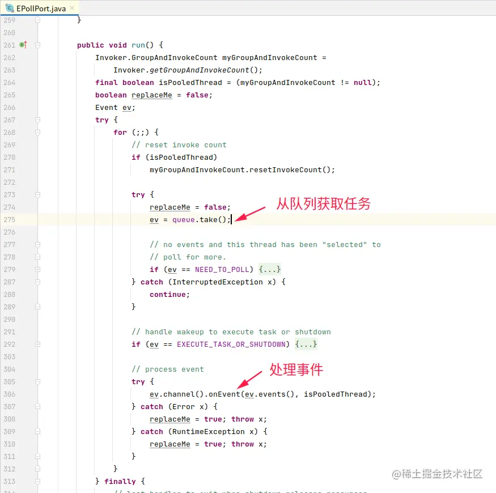Click 'queue' field reference on line 275

(184, 220)
